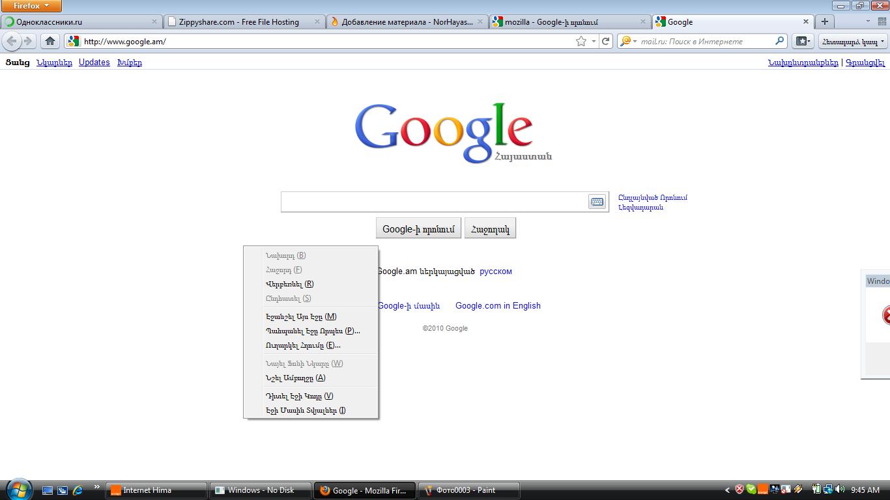The width and height of the screenshot is (890, 500).
Task: Open the Լեզվադարան link beside search box
Action: 641,207
